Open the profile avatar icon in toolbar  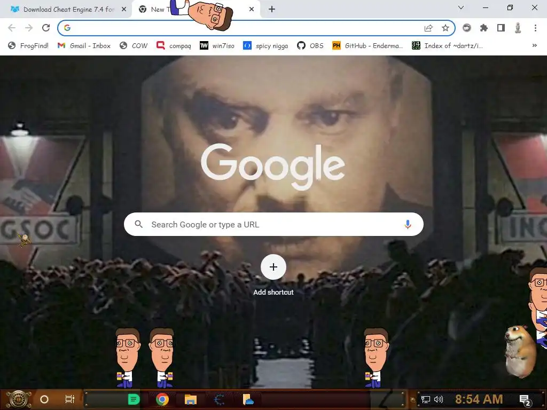(x=518, y=28)
